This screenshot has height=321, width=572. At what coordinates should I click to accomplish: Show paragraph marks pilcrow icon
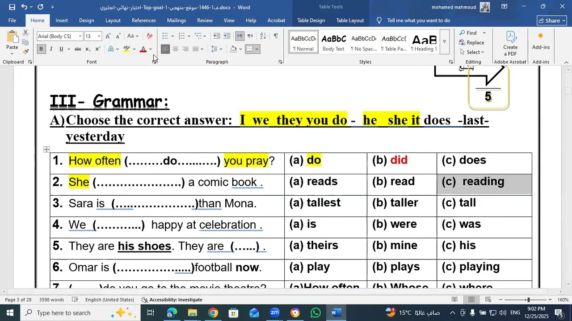pos(276,36)
